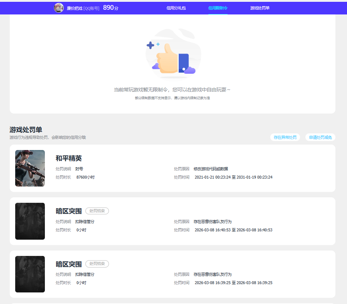Open cover thumbnail for penalty at 16:39:25
The width and height of the screenshot is (347, 304).
click(30, 274)
